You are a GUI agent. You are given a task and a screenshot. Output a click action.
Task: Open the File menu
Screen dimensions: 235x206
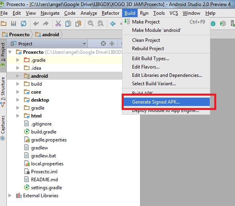click(x=4, y=13)
